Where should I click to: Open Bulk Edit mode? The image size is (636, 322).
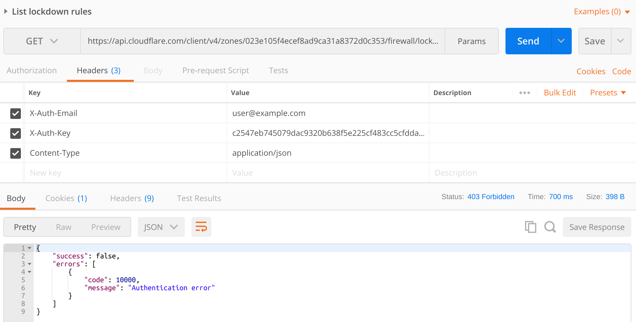click(x=560, y=93)
